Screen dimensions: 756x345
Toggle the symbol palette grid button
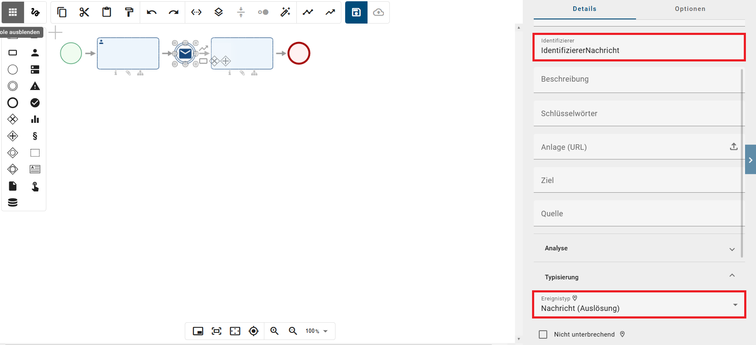click(x=13, y=12)
